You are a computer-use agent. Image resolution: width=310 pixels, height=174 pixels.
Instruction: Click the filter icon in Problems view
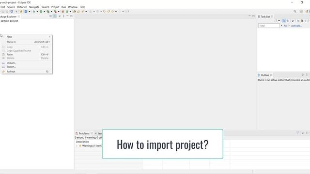297,133
